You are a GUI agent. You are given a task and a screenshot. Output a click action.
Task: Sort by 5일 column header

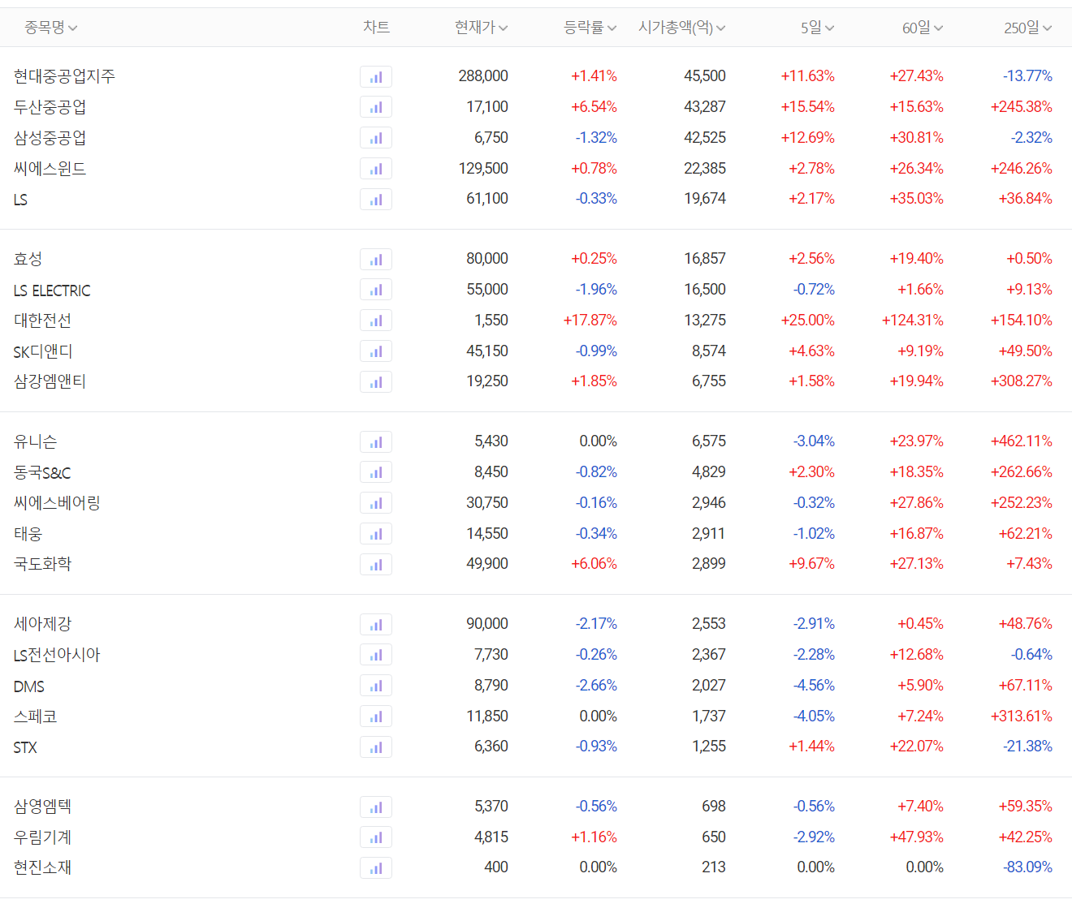coord(818,28)
